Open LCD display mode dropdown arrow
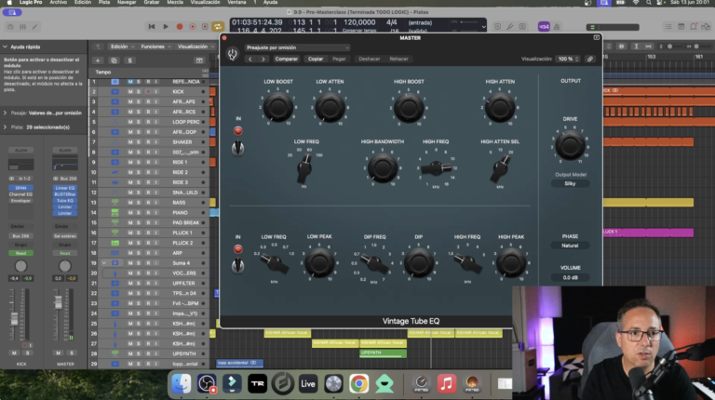This screenshot has width=715, height=400. (x=483, y=27)
